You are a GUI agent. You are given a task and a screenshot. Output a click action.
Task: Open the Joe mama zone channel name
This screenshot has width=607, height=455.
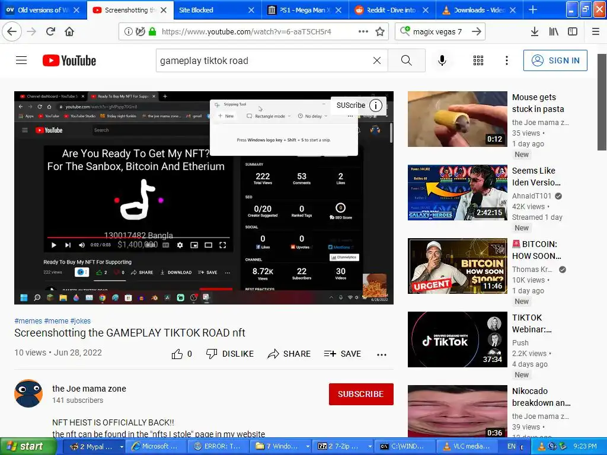click(89, 389)
